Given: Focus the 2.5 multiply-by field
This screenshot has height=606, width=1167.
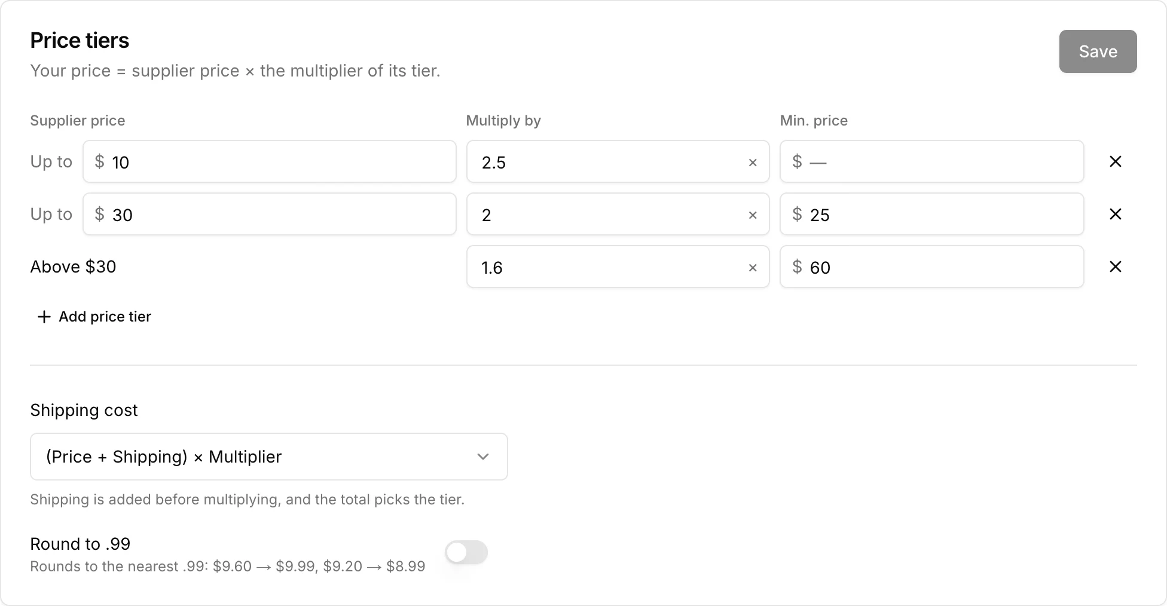Looking at the screenshot, I should [618, 161].
